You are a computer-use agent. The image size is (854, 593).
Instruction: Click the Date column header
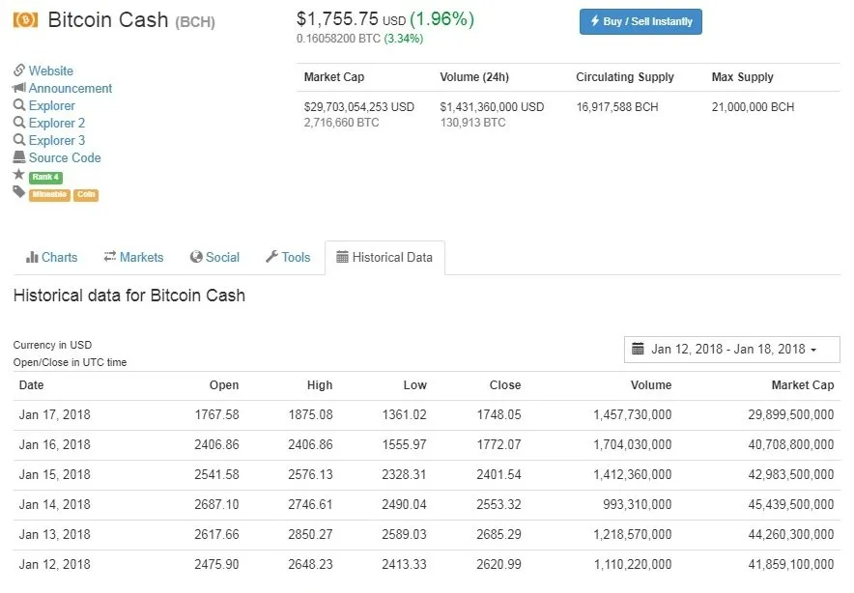(x=32, y=385)
